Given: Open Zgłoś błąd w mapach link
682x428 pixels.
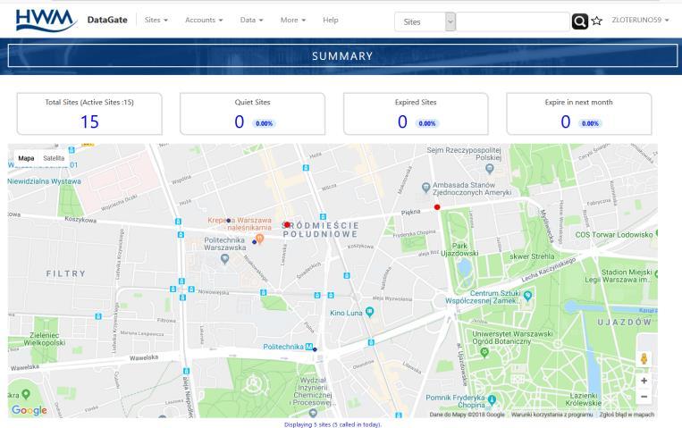Looking at the screenshot, I should [x=627, y=415].
